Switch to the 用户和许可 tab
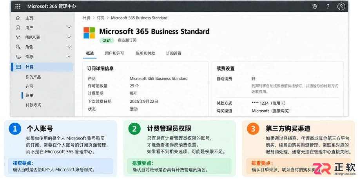This screenshot has width=359, height=179. tap(114, 53)
